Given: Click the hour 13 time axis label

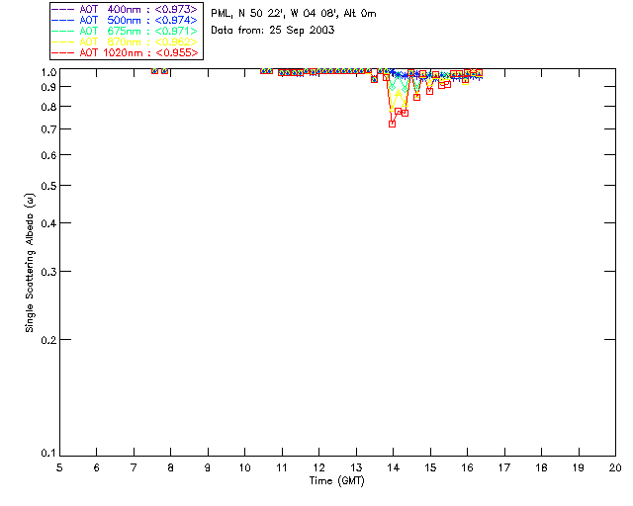Looking at the screenshot, I should (356, 467).
